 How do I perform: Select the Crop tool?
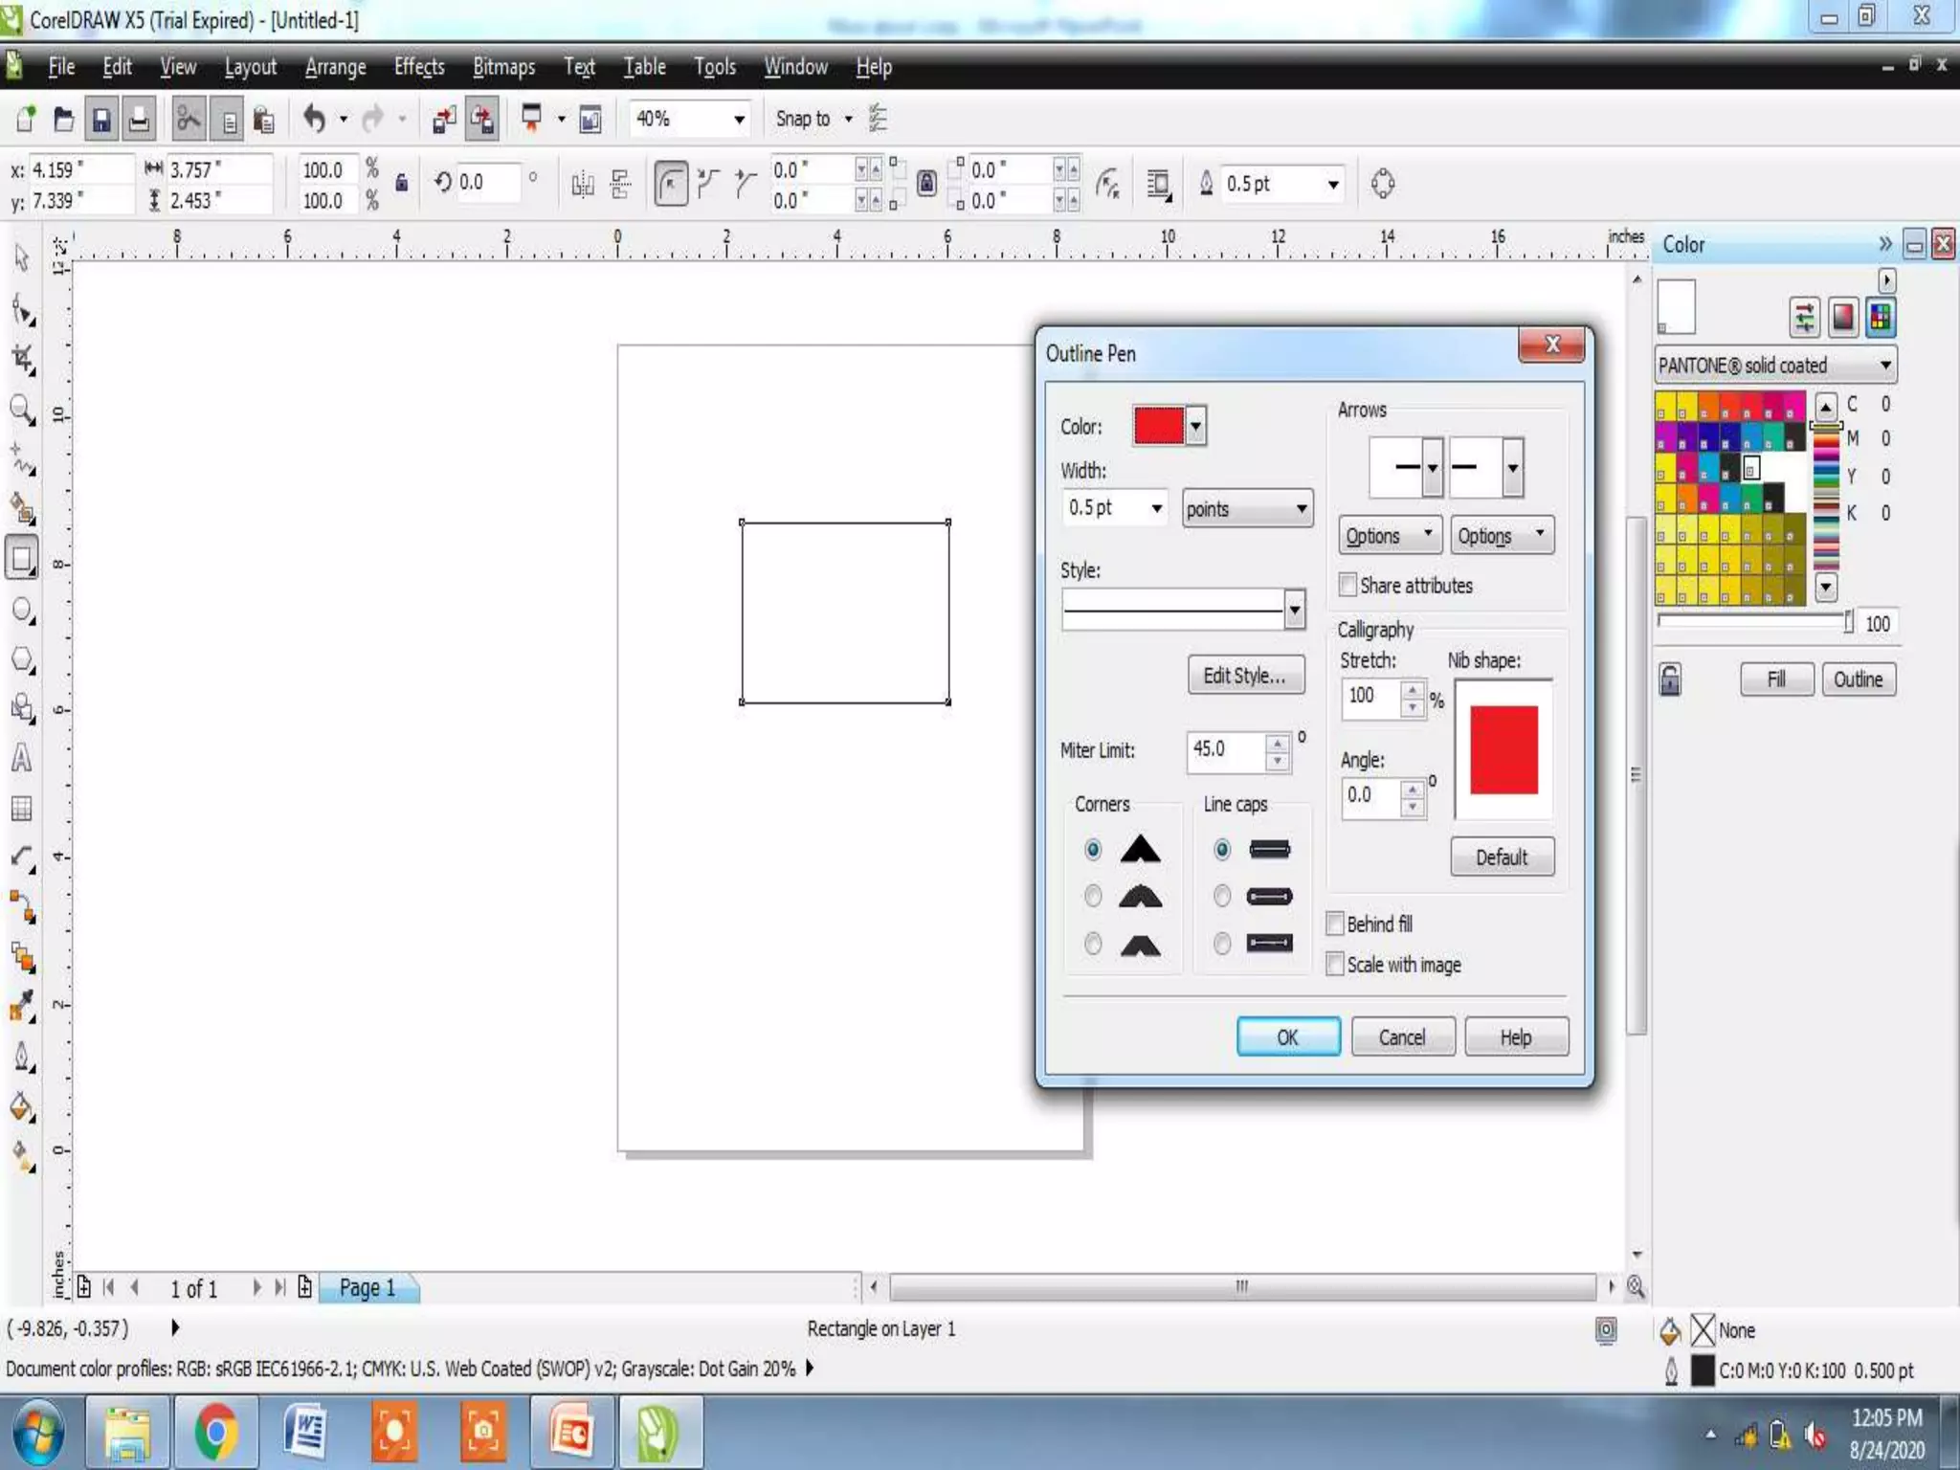coord(21,361)
